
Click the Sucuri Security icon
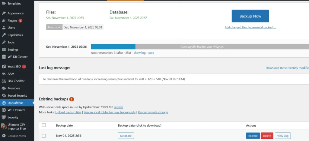coord(4,96)
